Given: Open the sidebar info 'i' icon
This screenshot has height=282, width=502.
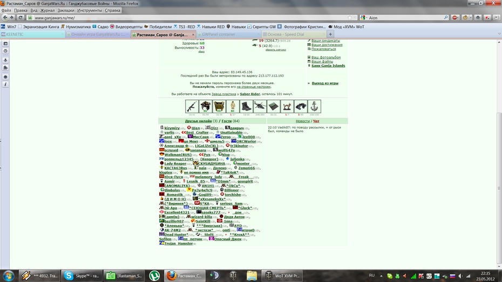Looking at the screenshot, I should coord(5,85).
